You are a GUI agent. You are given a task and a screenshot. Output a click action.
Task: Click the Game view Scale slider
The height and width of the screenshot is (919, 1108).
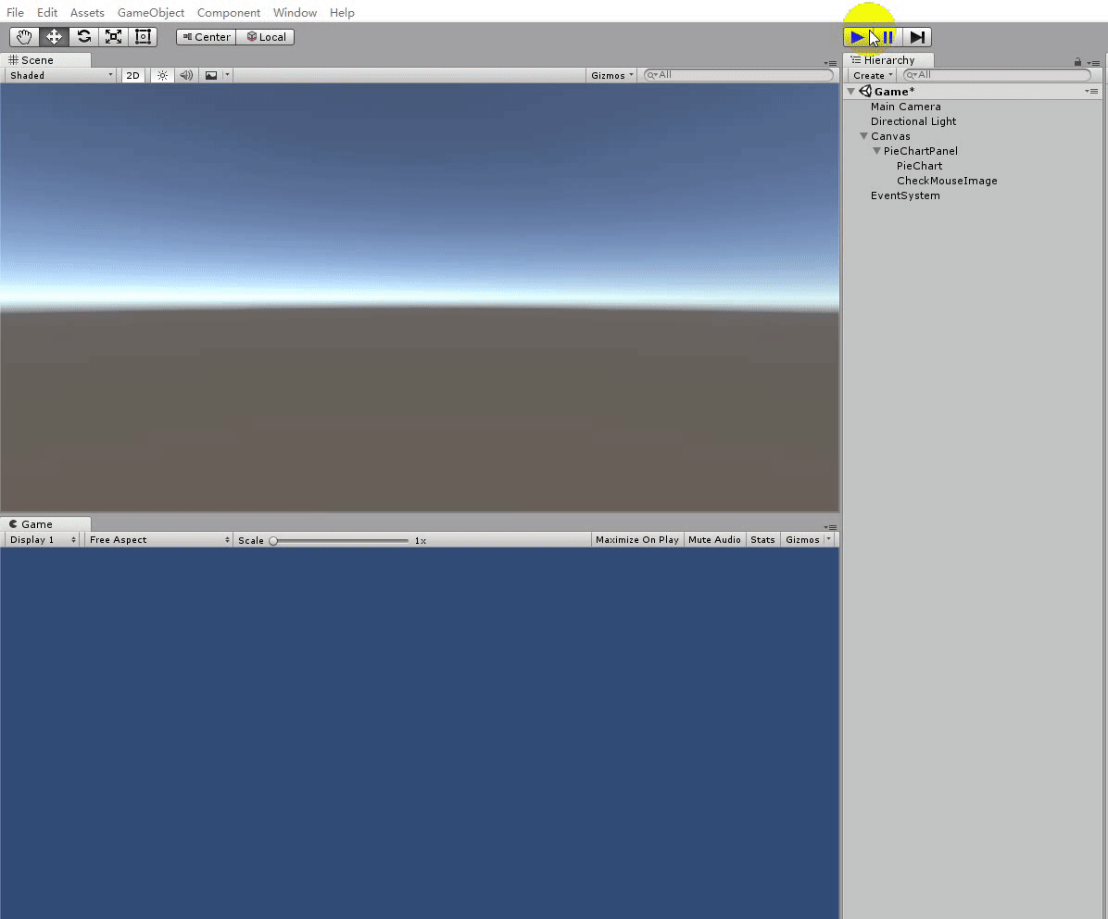[x=341, y=540]
